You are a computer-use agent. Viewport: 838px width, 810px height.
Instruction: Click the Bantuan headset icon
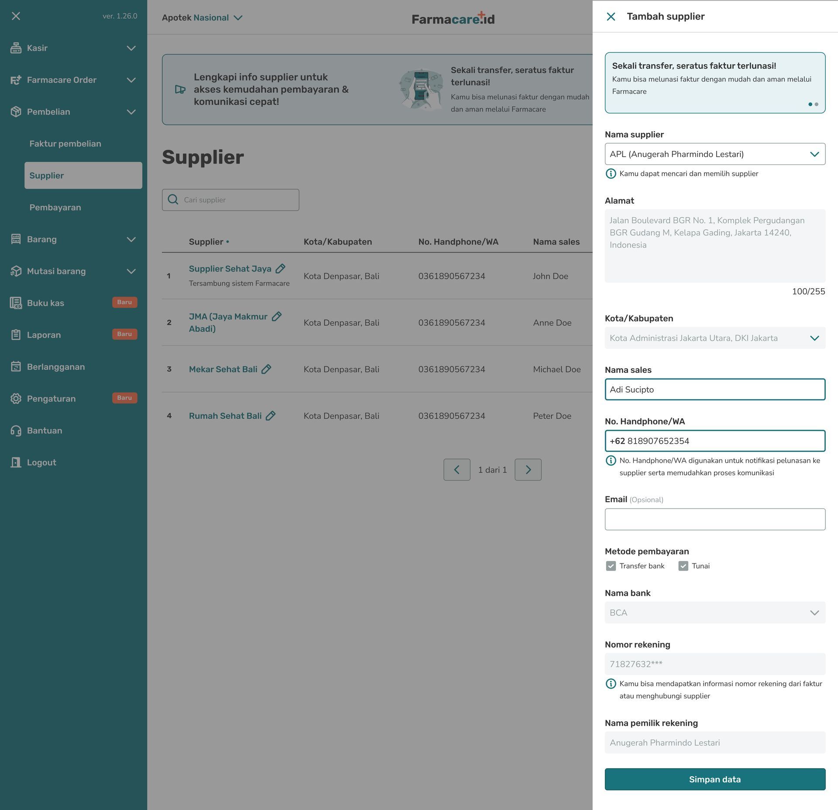[16, 431]
